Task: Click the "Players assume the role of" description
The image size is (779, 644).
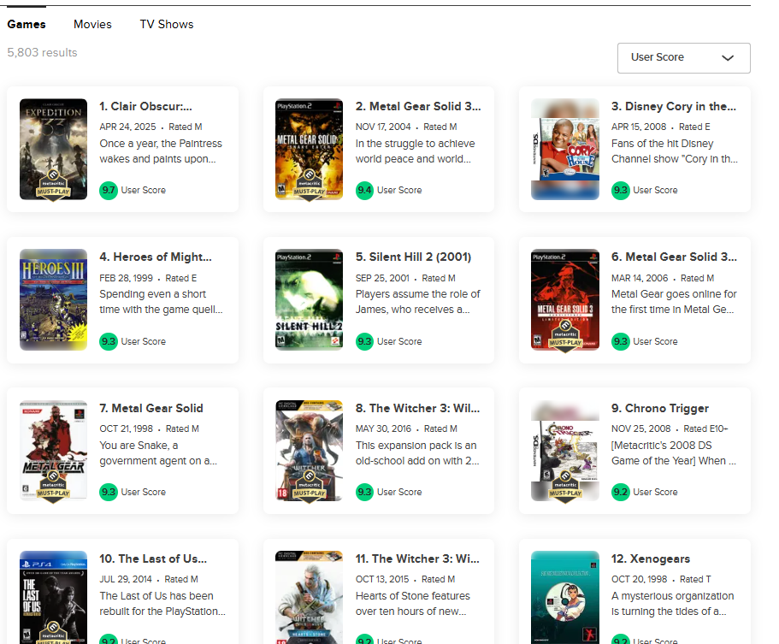Action: pos(418,302)
